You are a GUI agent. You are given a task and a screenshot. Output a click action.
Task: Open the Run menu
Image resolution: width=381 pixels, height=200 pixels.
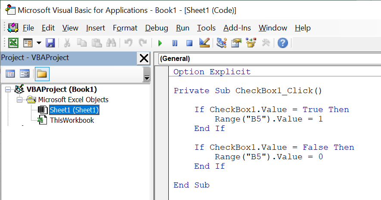183,28
